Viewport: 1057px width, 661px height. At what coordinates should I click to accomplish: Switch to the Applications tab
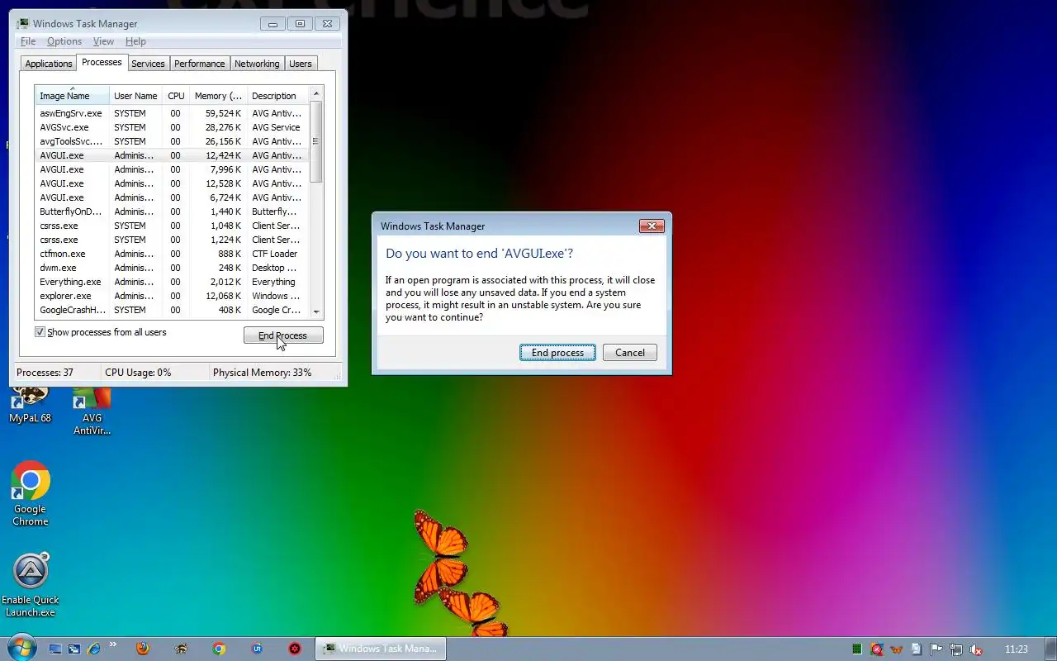49,64
